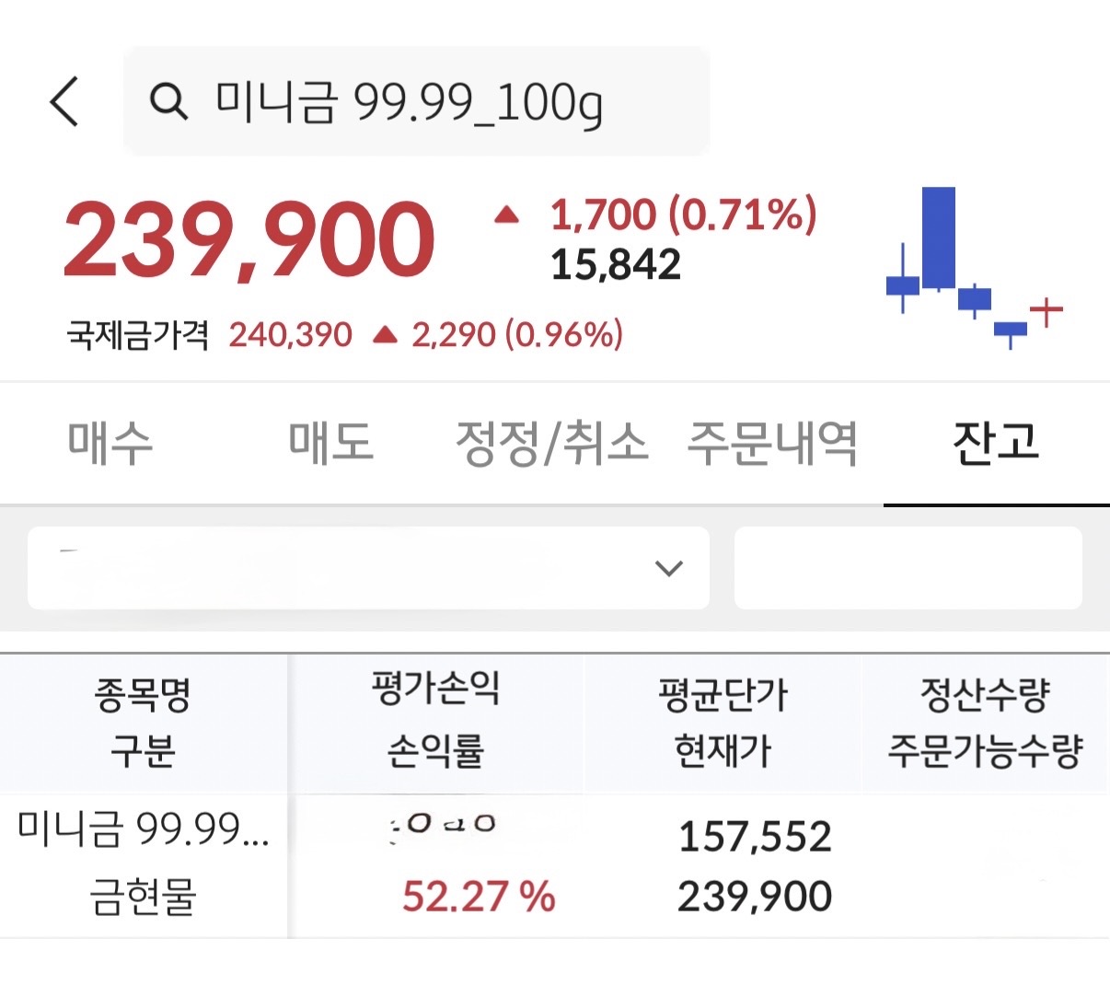Viewport: 1110px width, 1008px height.
Task: Open the 정정/취소 tab
Action: pos(552,443)
